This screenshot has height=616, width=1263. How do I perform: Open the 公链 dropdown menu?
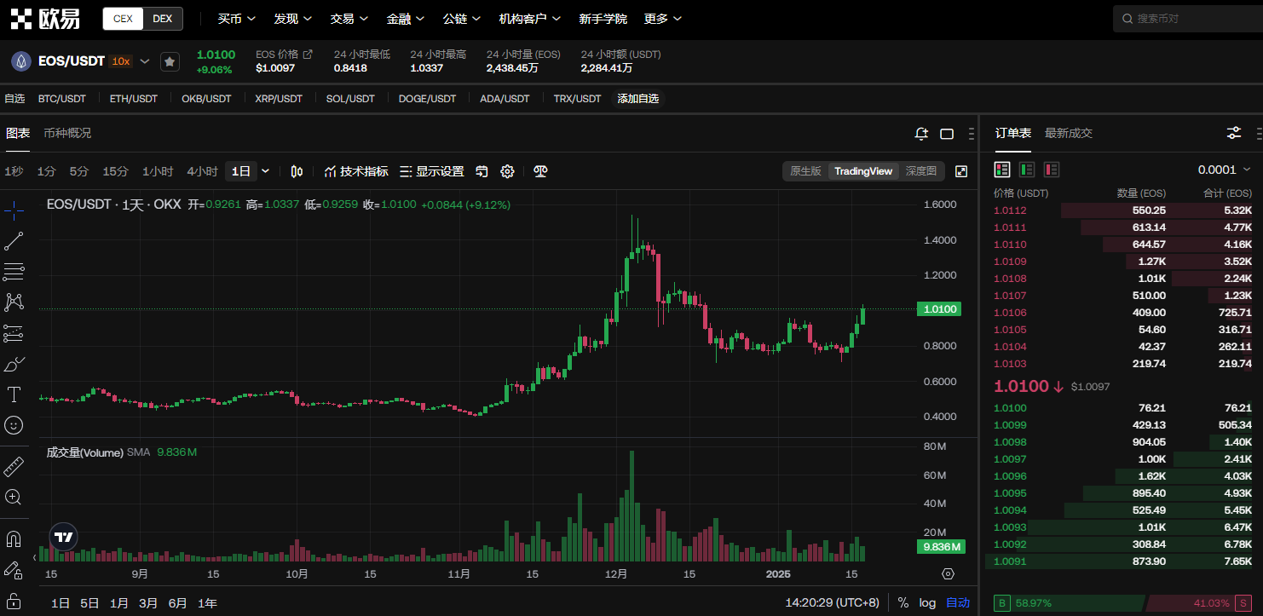pos(462,18)
